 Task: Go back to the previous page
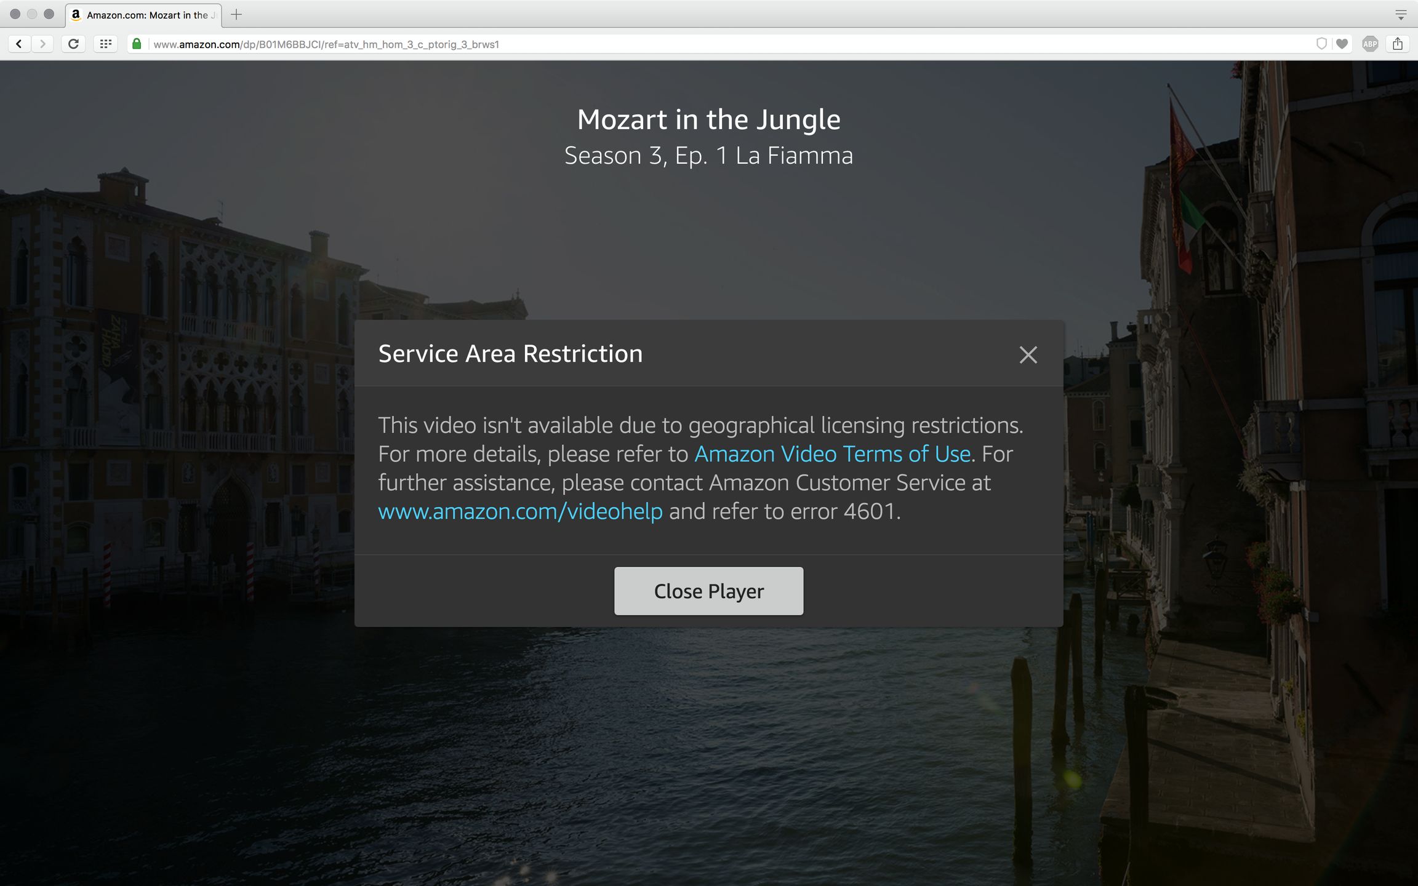(19, 44)
